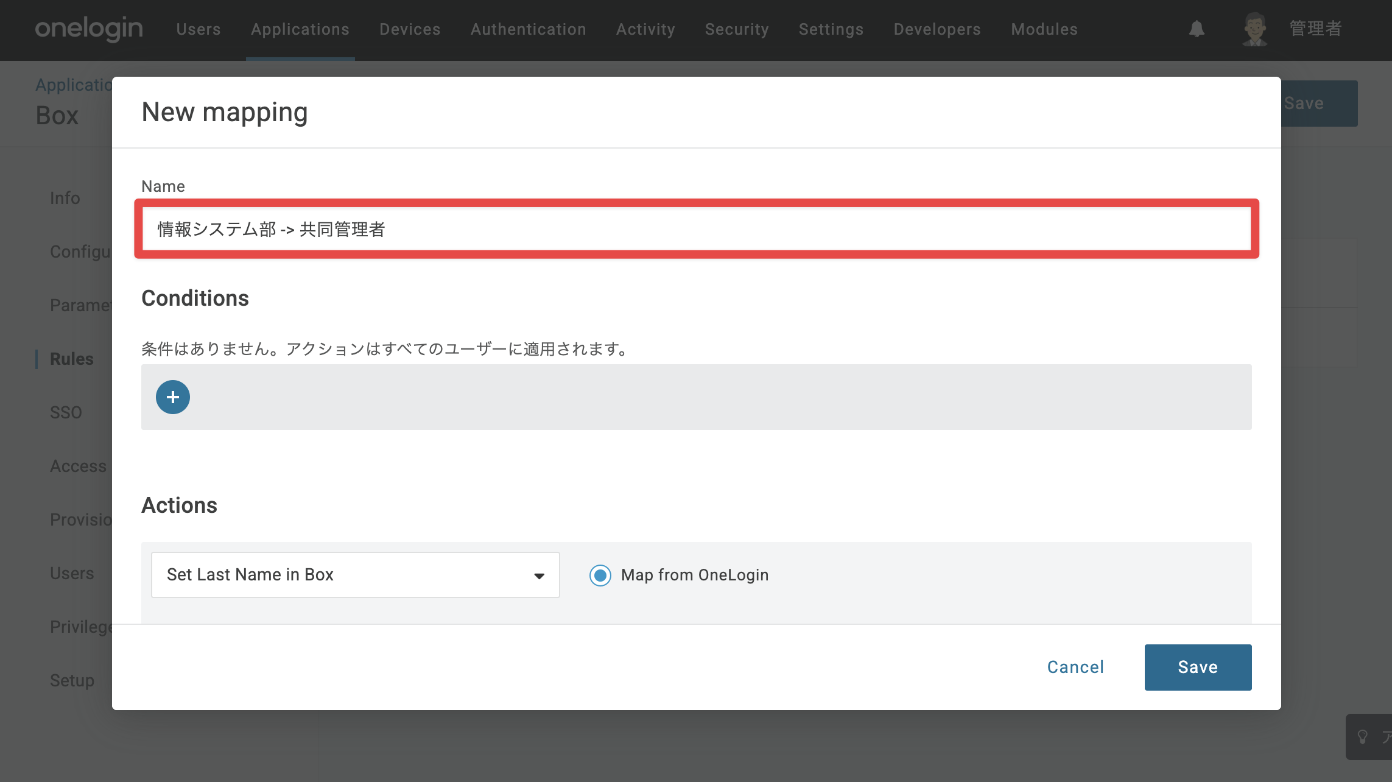Image resolution: width=1392 pixels, height=782 pixels.
Task: Open the Settings menu
Action: [831, 29]
